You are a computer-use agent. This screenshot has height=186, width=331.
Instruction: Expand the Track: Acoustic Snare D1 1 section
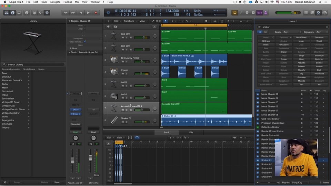click(x=69, y=52)
